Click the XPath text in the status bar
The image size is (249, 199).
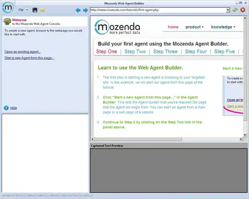coord(47,195)
